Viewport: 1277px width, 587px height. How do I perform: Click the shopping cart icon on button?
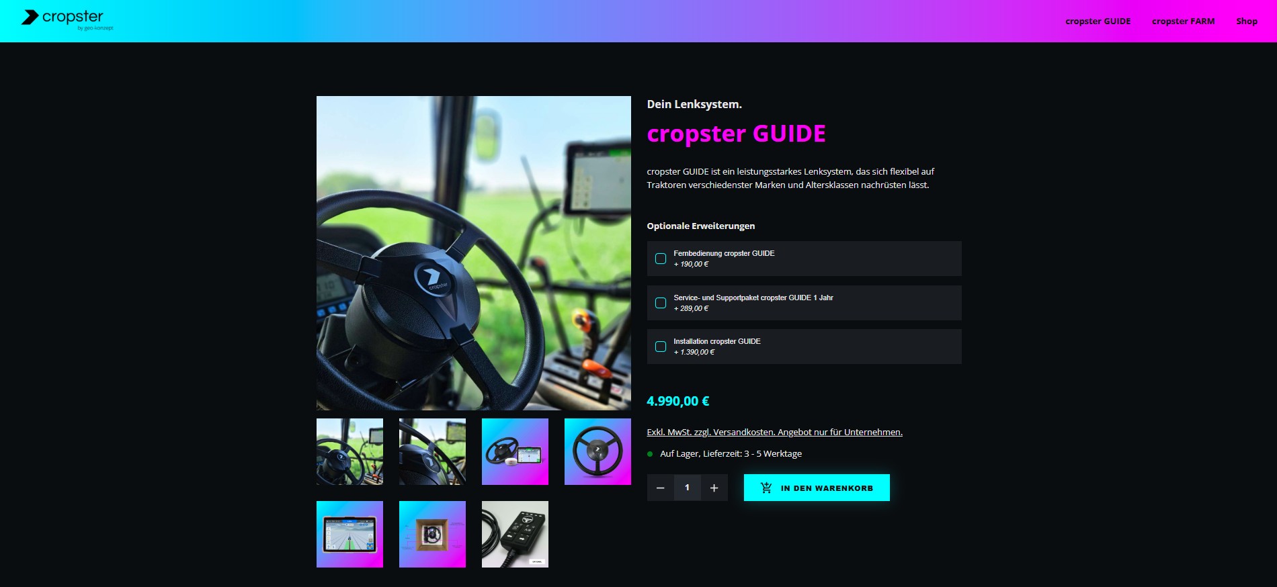(766, 488)
